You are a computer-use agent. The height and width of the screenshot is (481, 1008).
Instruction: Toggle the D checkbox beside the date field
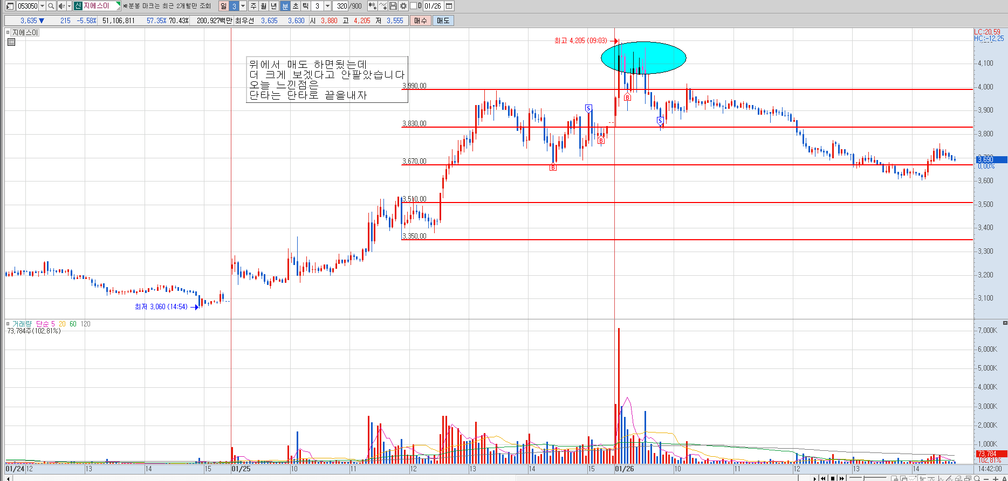coord(413,6)
